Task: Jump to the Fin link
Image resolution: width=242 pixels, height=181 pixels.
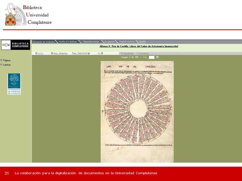Action: pos(99,53)
